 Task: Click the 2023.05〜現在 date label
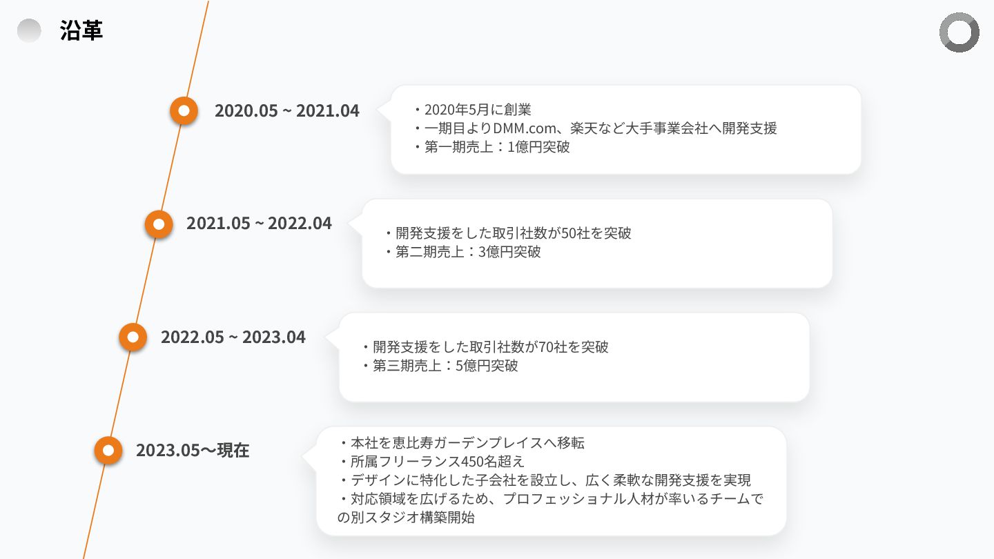click(193, 451)
